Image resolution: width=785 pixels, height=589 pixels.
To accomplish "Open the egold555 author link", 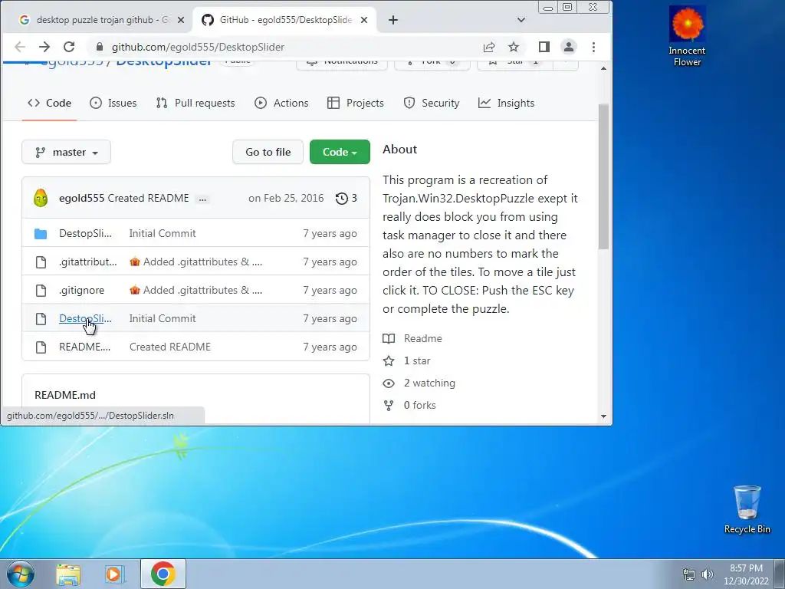I will (x=81, y=198).
